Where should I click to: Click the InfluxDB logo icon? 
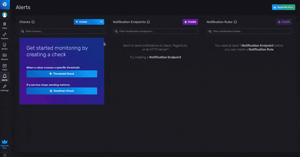(x=5, y=4)
